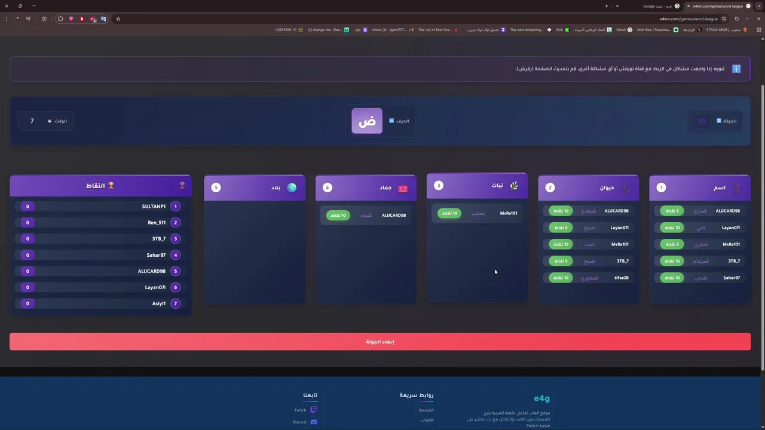Open the 'Alert Box / Streamla...' bookmark
The width and height of the screenshot is (765, 430).
point(657,30)
